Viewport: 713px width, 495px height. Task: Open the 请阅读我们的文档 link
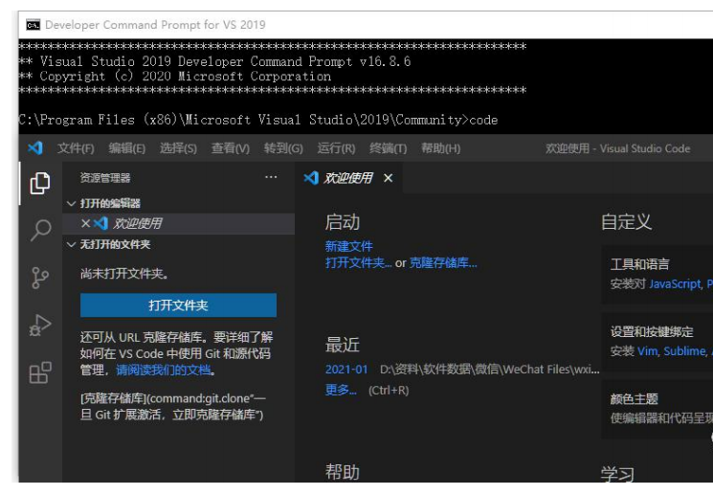(x=164, y=370)
